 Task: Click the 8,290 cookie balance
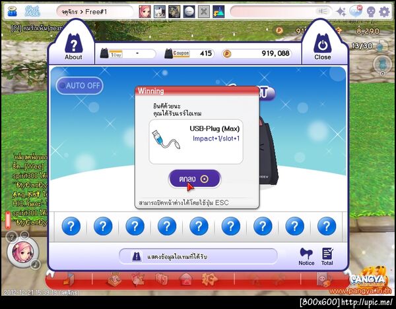click(x=368, y=31)
